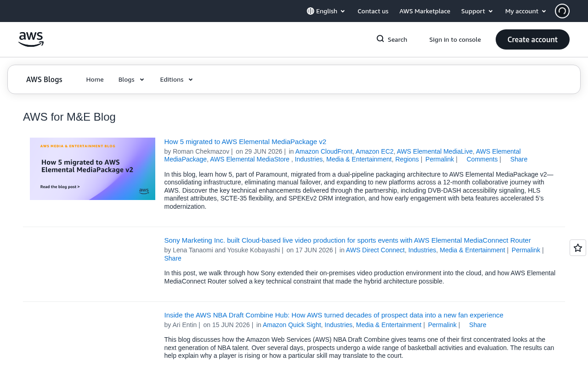The width and height of the screenshot is (588, 367).
Task: Click AWS Blogs heading link
Action: 44,79
